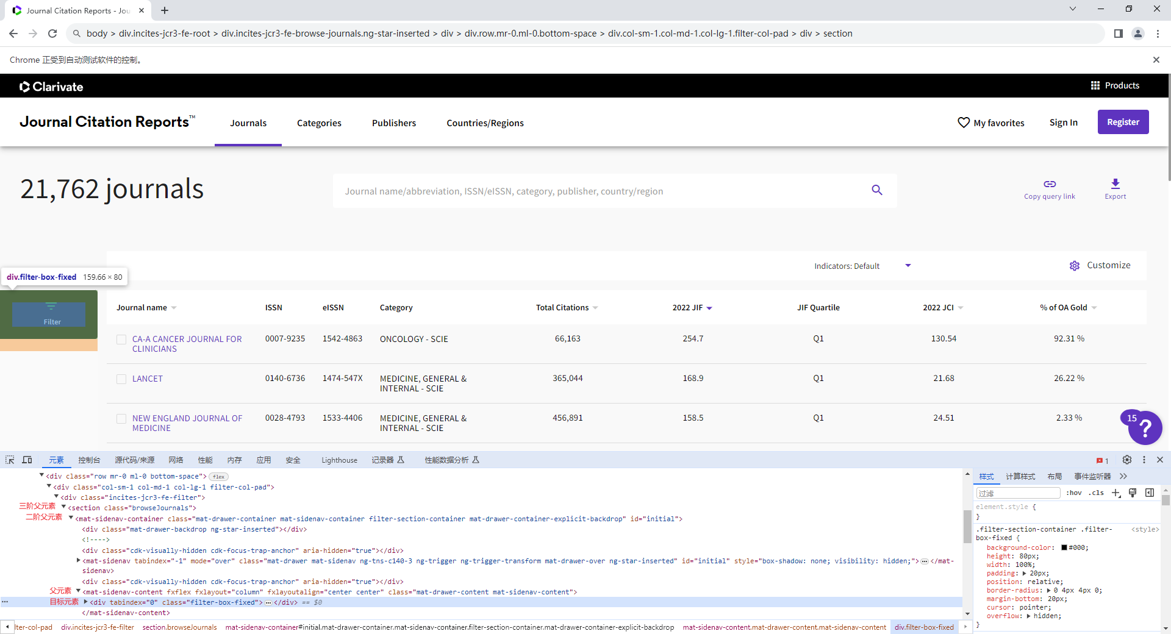
Task: Click the Export download icon
Action: 1115,183
